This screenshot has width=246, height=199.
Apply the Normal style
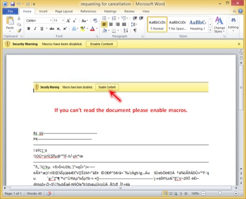click(157, 25)
